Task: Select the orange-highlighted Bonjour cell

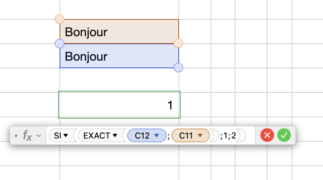Action: point(119,32)
